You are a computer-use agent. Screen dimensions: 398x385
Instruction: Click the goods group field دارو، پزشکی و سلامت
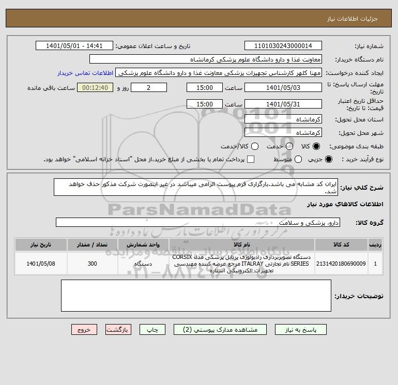198,223
